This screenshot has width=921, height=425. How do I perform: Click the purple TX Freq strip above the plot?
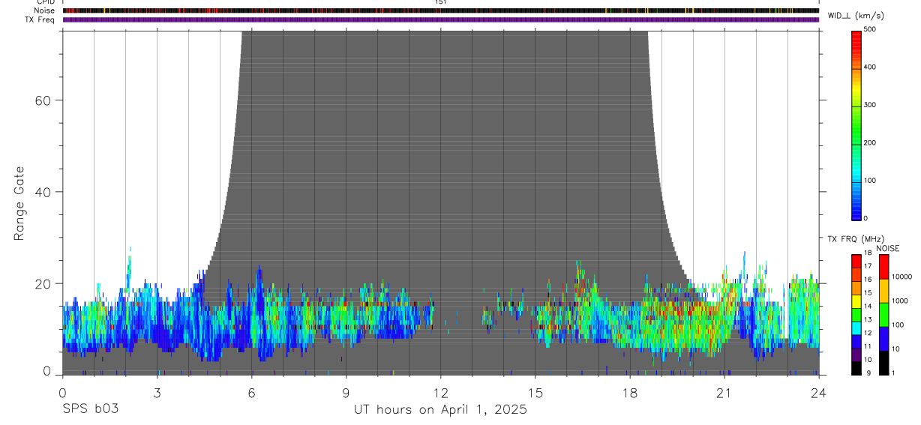(x=440, y=19)
